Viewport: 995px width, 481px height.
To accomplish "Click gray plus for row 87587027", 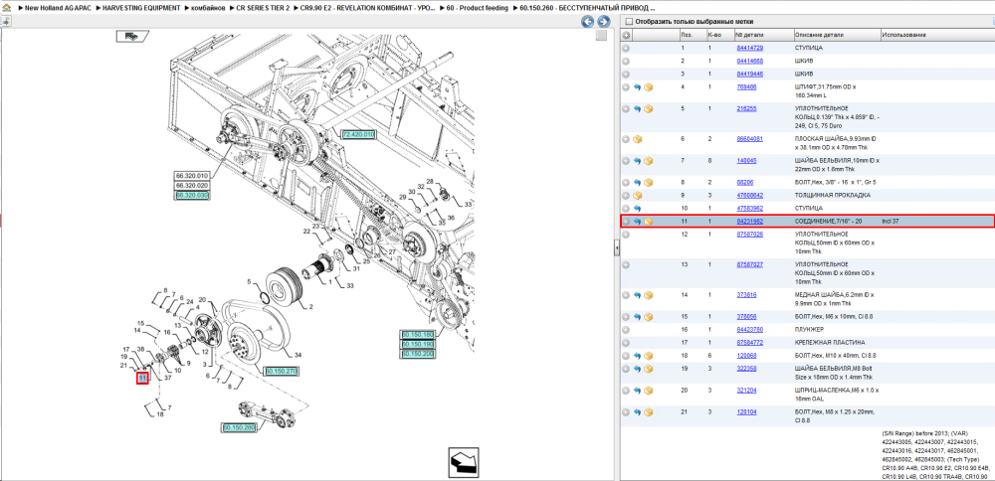I will coord(626,265).
